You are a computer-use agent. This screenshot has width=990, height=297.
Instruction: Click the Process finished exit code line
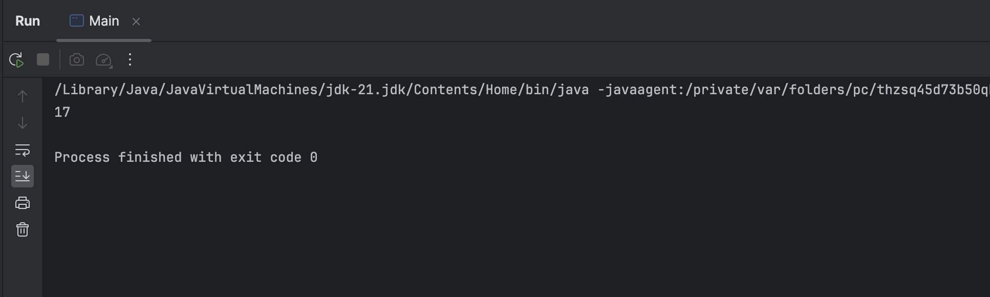[x=186, y=157]
